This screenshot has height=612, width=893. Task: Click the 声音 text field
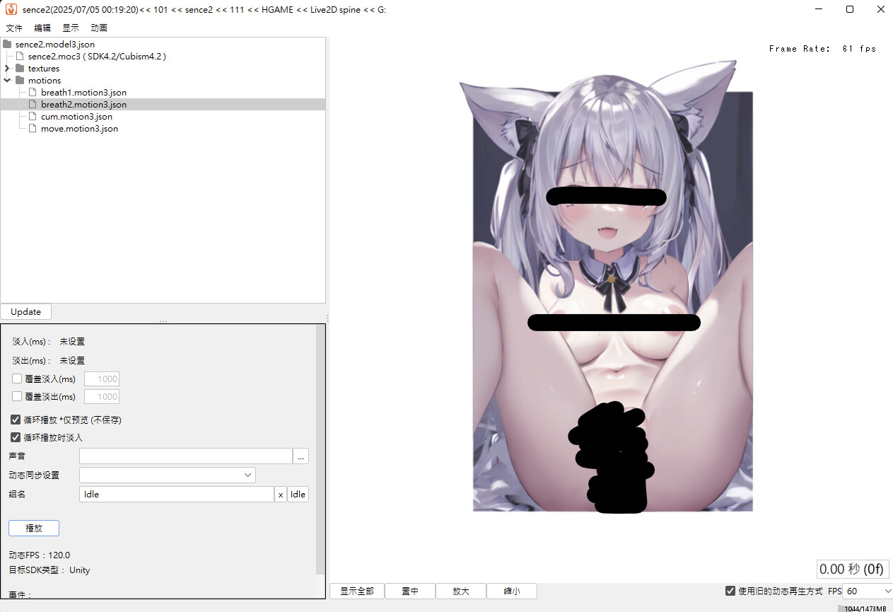click(x=186, y=456)
